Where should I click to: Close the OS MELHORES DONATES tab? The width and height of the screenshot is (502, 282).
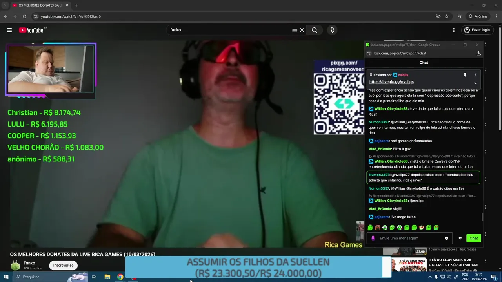[x=67, y=5]
